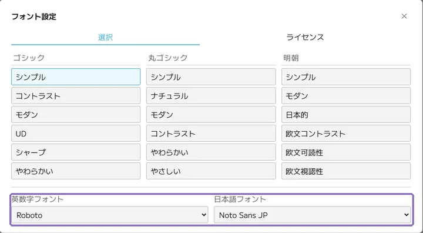Image resolution: width=423 pixels, height=233 pixels.
Task: Choose the ナチュラル font preset
Action: (211, 96)
